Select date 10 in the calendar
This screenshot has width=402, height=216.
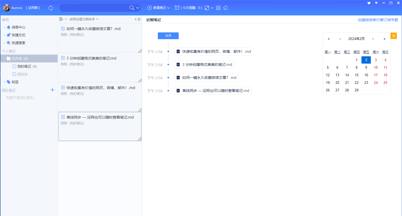376,67
